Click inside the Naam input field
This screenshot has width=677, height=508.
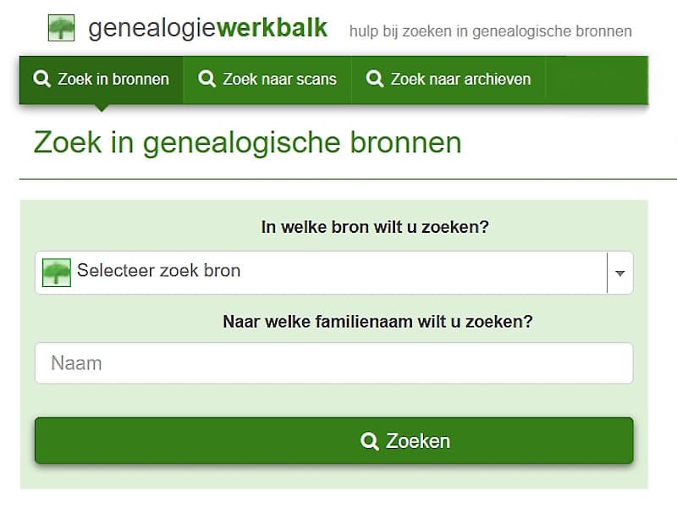click(x=333, y=362)
